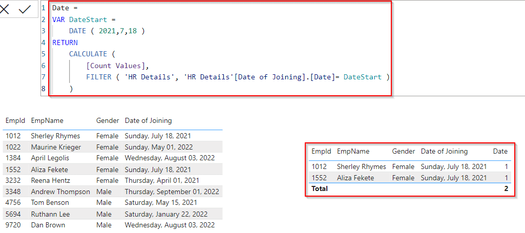Select the Tom Benson cell
The height and width of the screenshot is (233, 525).
tap(50, 203)
